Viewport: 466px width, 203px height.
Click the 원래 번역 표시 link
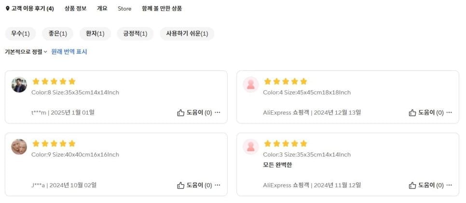tap(69, 52)
